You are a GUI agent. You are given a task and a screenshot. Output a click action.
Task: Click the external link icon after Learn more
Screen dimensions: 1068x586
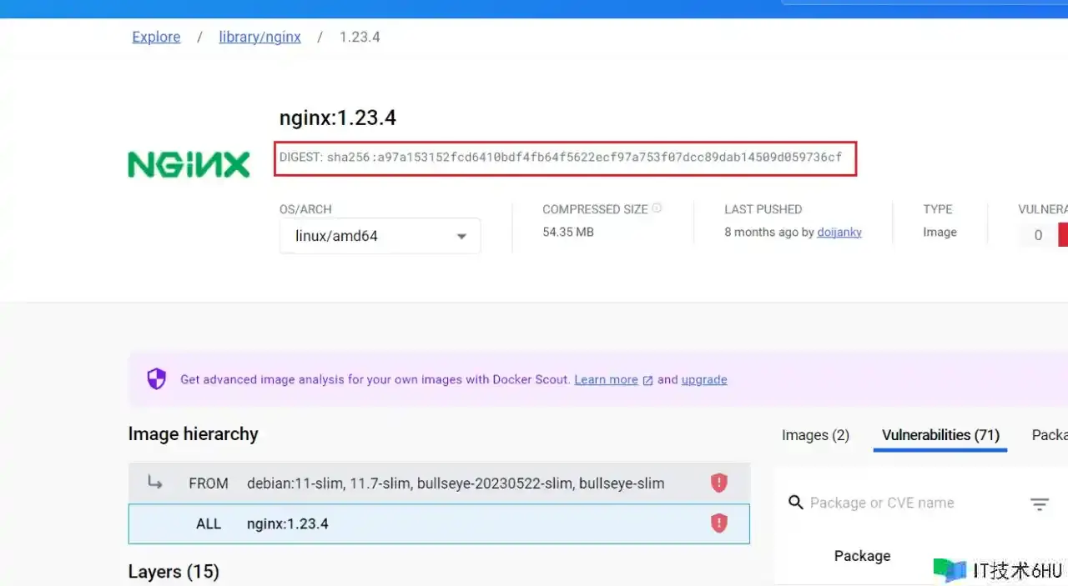pyautogui.click(x=647, y=380)
